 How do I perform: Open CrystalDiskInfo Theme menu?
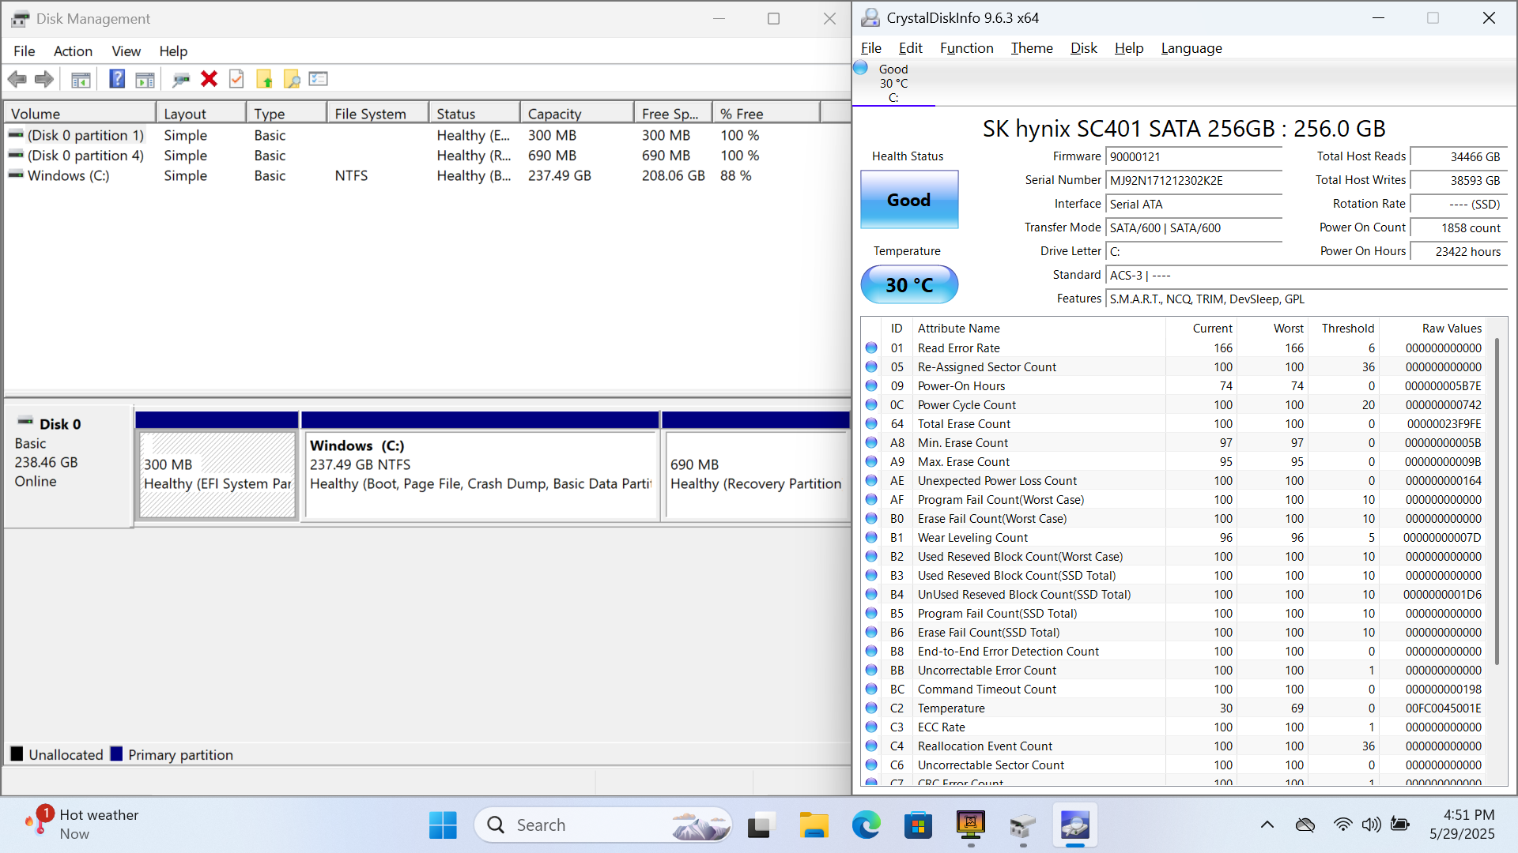click(x=1032, y=48)
